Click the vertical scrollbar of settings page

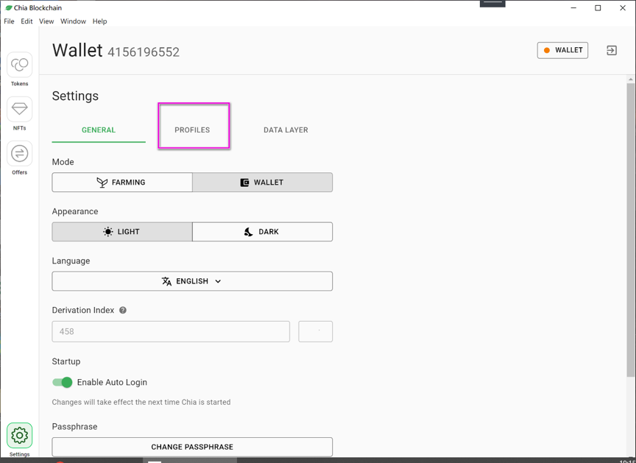click(x=630, y=230)
